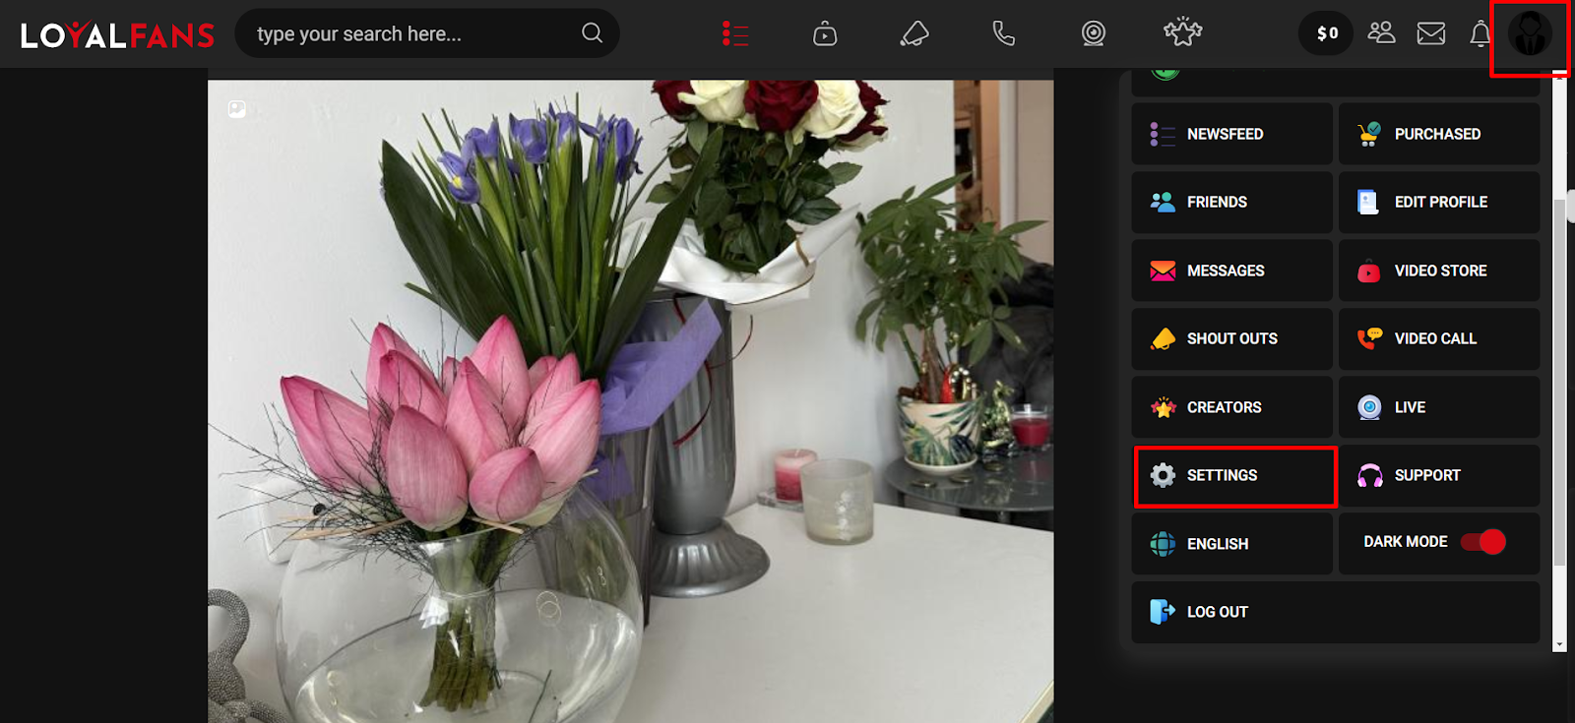The image size is (1575, 723).
Task: Open the video store icon in top bar
Action: (825, 33)
